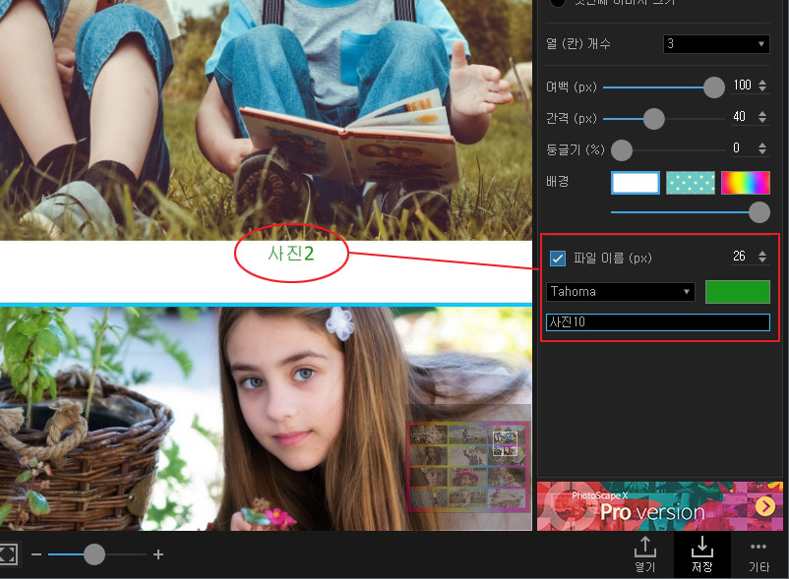Viewport: 789px width, 579px height.
Task: Open the 열 (칸) 개수 dropdown
Action: pos(716,44)
